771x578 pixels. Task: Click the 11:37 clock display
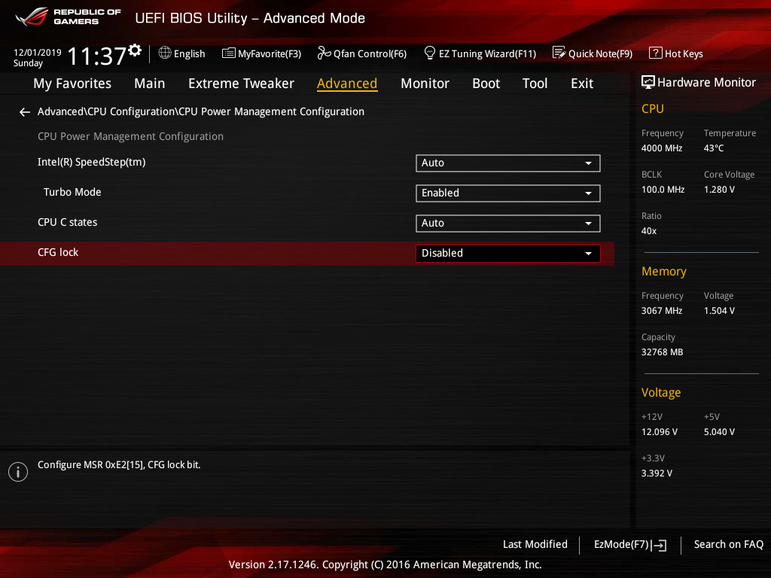pos(97,56)
